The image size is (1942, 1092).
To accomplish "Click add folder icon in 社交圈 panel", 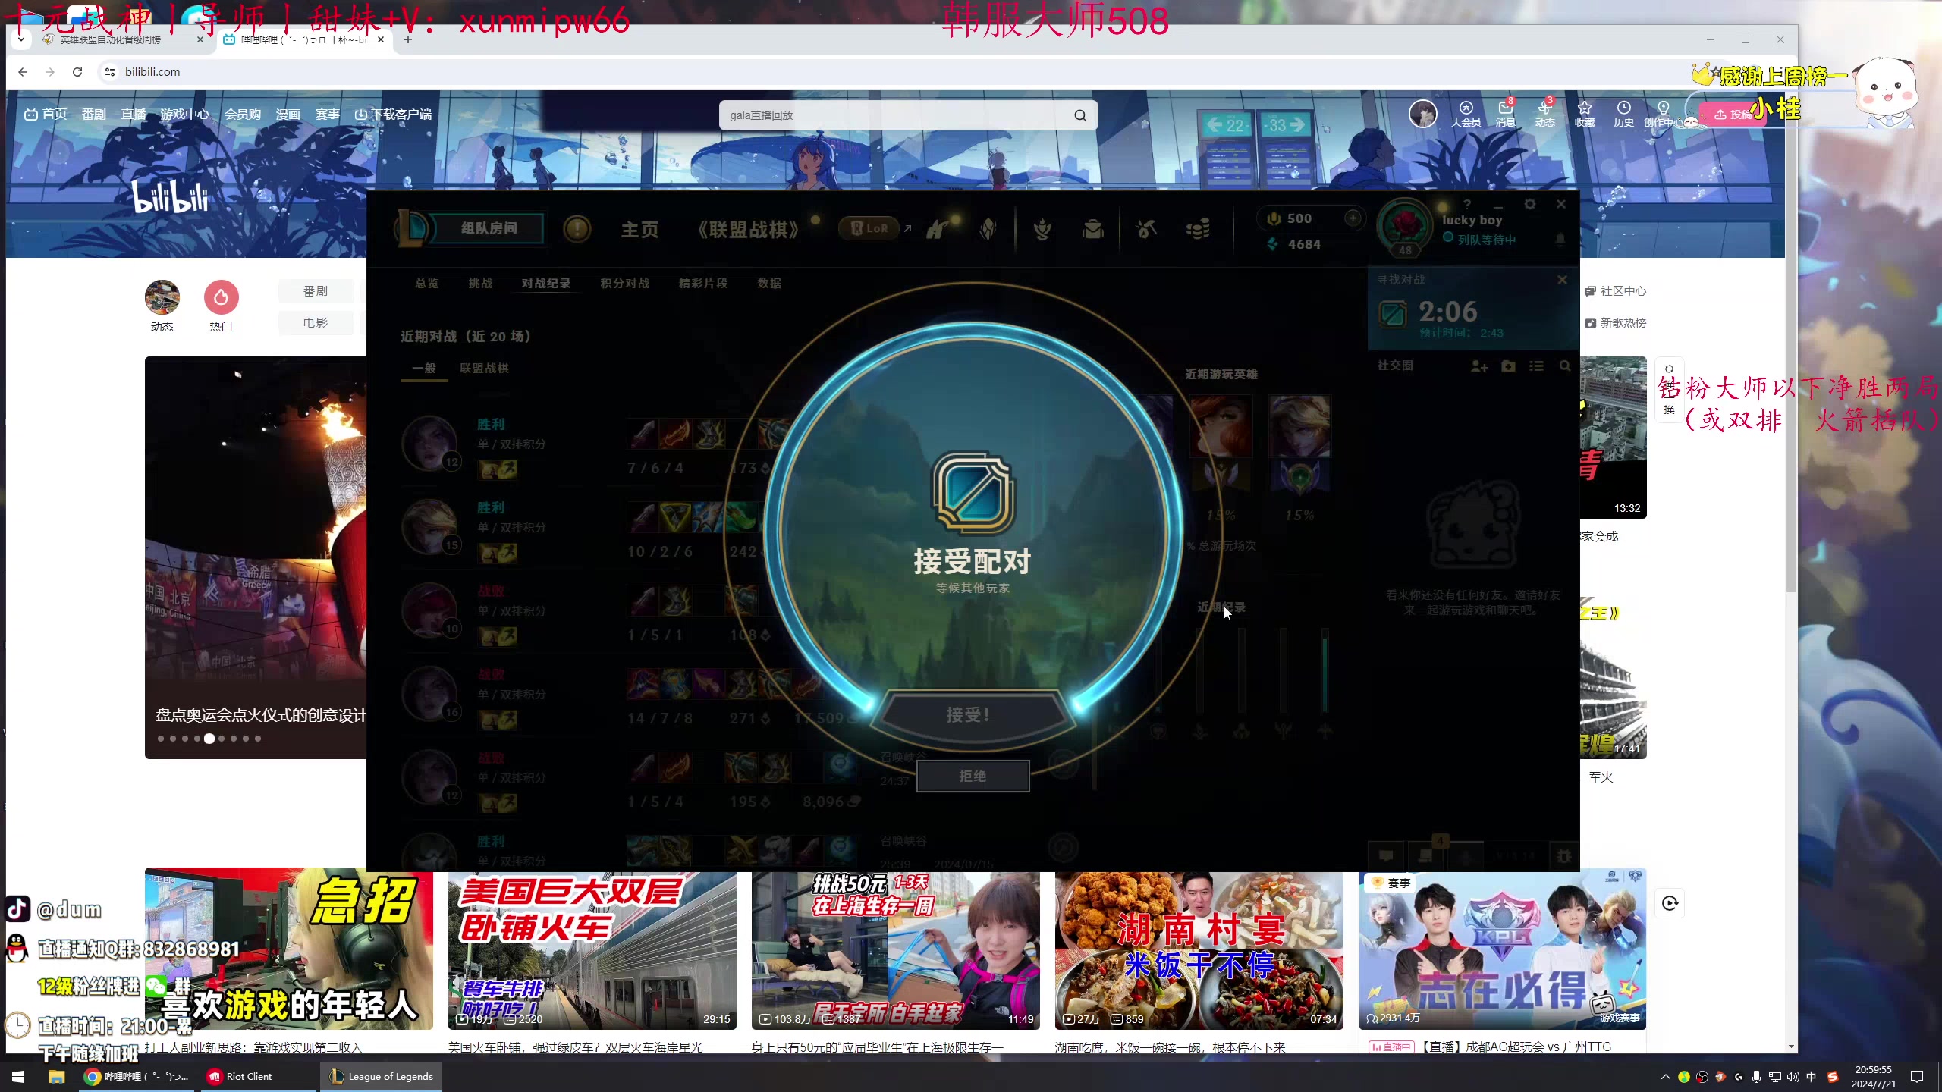I will 1508,366.
